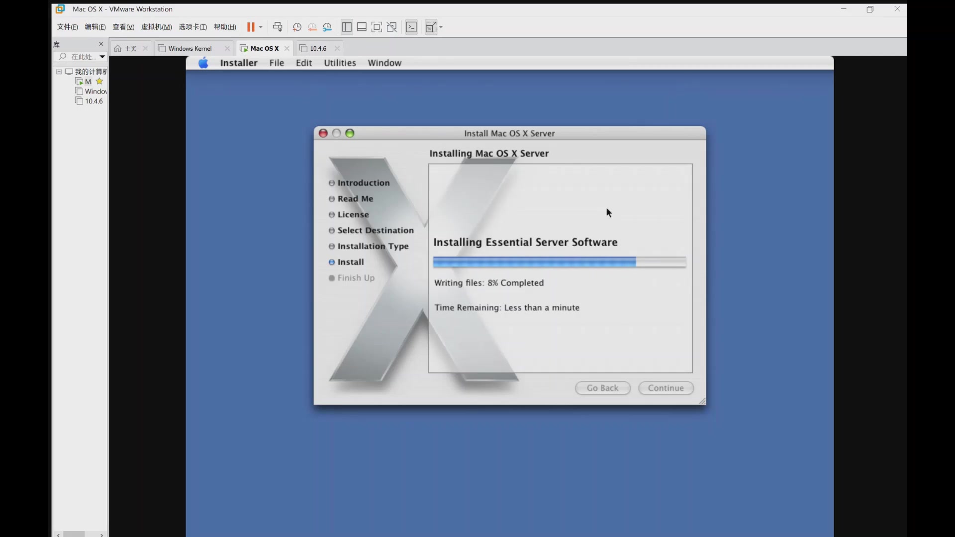Select the License step
Image resolution: width=955 pixels, height=537 pixels.
click(349, 215)
